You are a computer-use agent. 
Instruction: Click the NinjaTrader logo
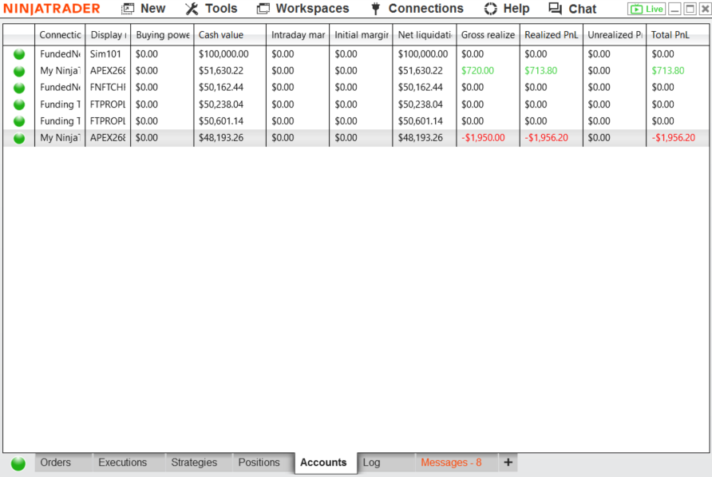pos(52,9)
